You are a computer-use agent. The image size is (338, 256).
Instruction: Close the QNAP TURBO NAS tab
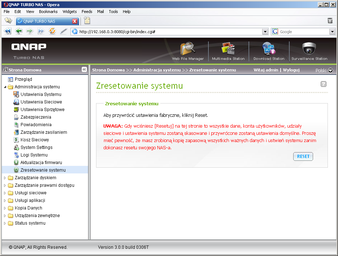pyautogui.click(x=75, y=21)
